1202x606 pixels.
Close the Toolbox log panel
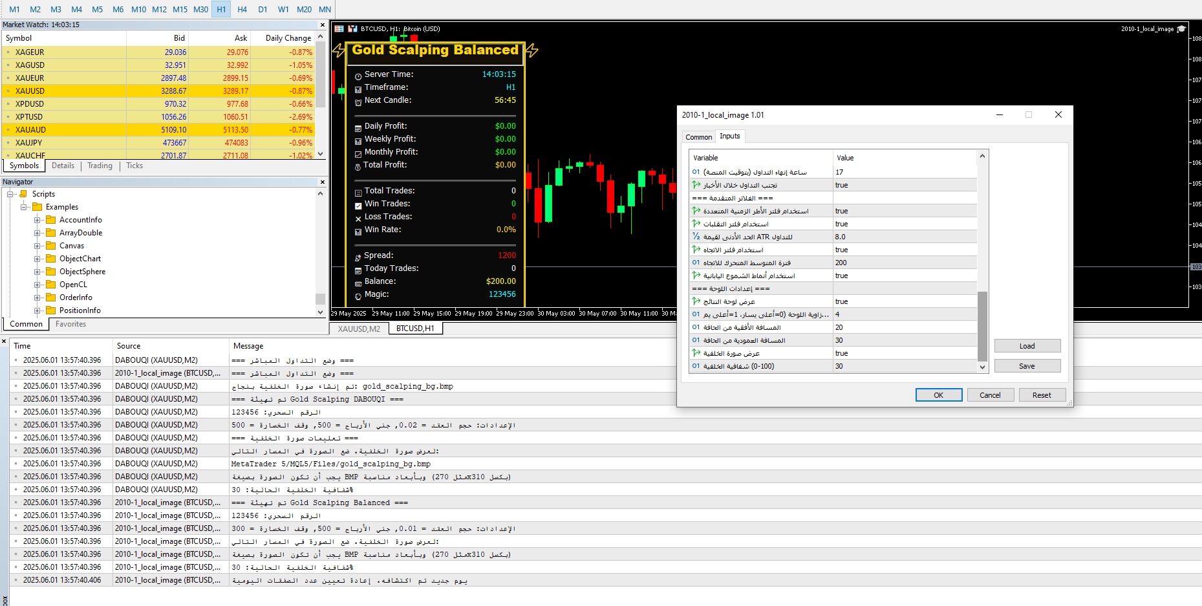pyautogui.click(x=4, y=341)
